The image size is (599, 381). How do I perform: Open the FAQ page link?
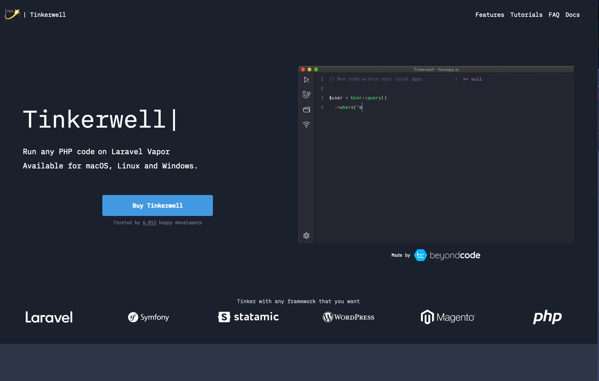pos(554,15)
